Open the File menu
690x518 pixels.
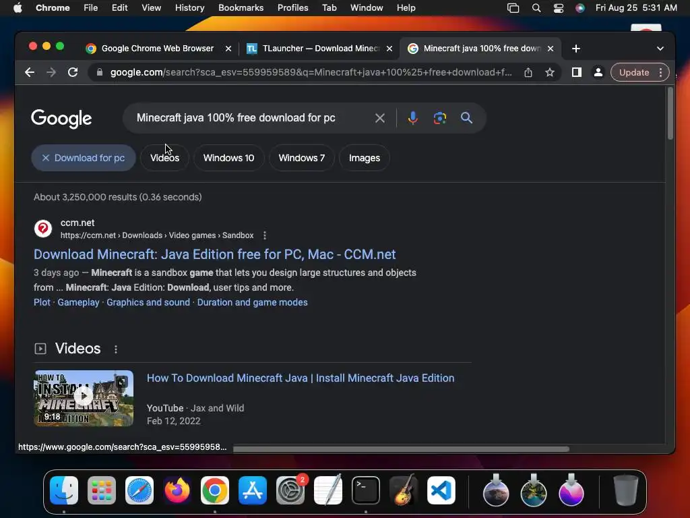pyautogui.click(x=91, y=8)
